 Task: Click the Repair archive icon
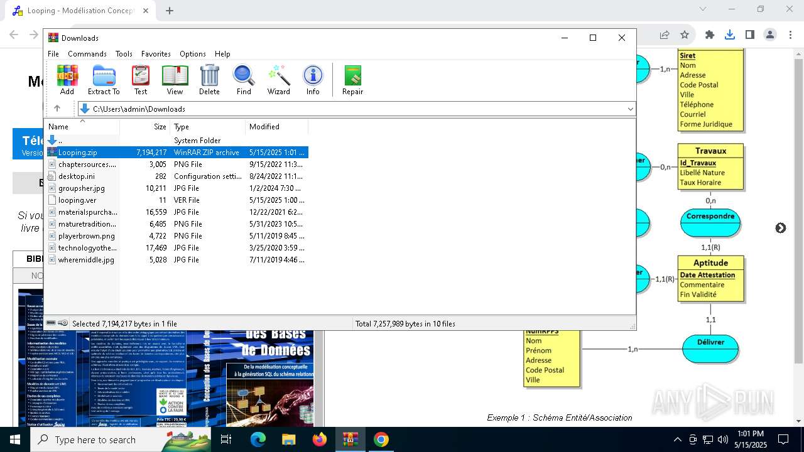tap(352, 80)
